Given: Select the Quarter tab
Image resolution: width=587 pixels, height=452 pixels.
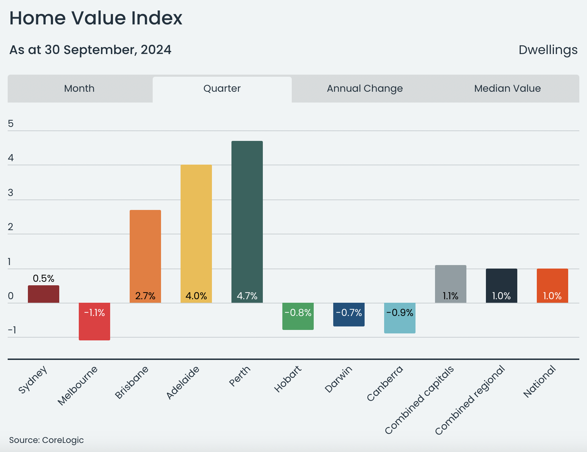Looking at the screenshot, I should tap(222, 89).
